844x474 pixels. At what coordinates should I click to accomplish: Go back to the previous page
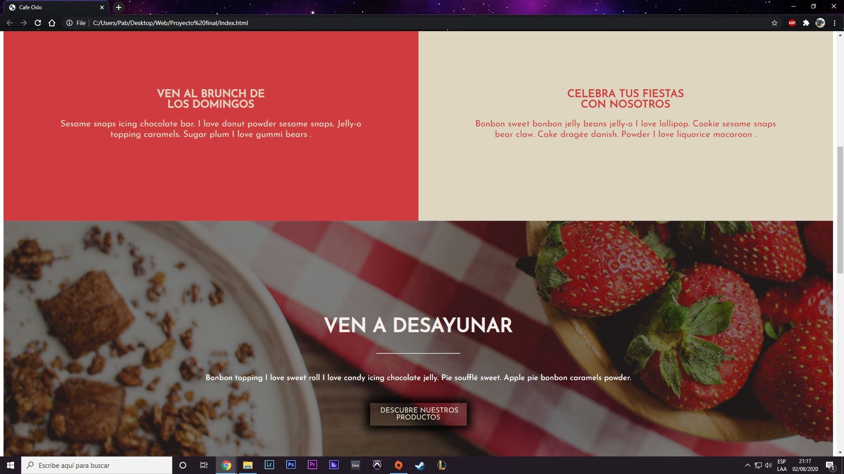coord(9,23)
